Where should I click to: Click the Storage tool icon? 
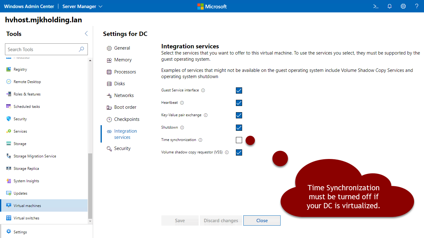coord(9,144)
